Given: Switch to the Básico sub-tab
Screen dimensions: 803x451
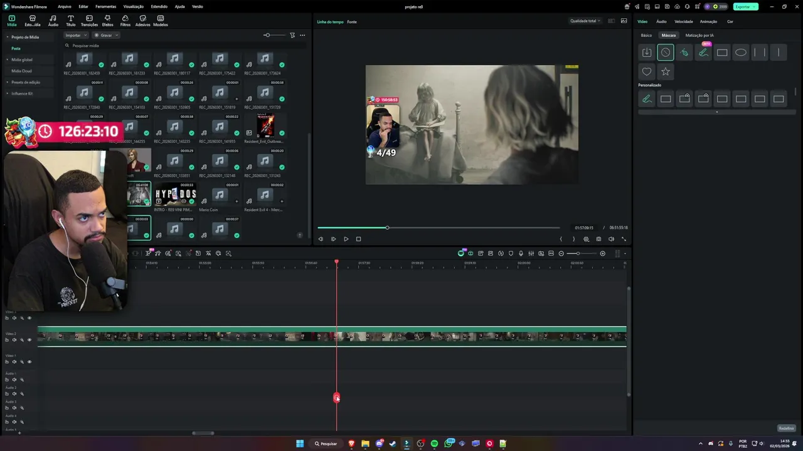Looking at the screenshot, I should point(646,35).
